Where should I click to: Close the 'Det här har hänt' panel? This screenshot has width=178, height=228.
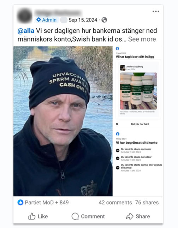117,124
